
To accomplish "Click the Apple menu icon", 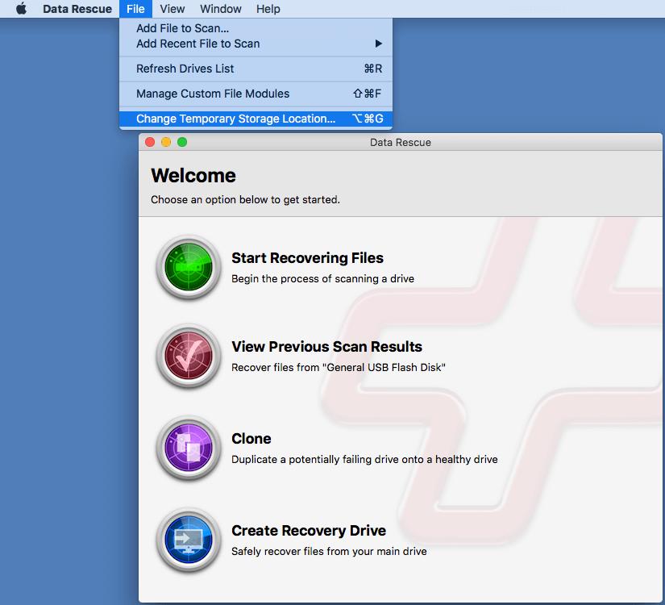I will click(22, 9).
